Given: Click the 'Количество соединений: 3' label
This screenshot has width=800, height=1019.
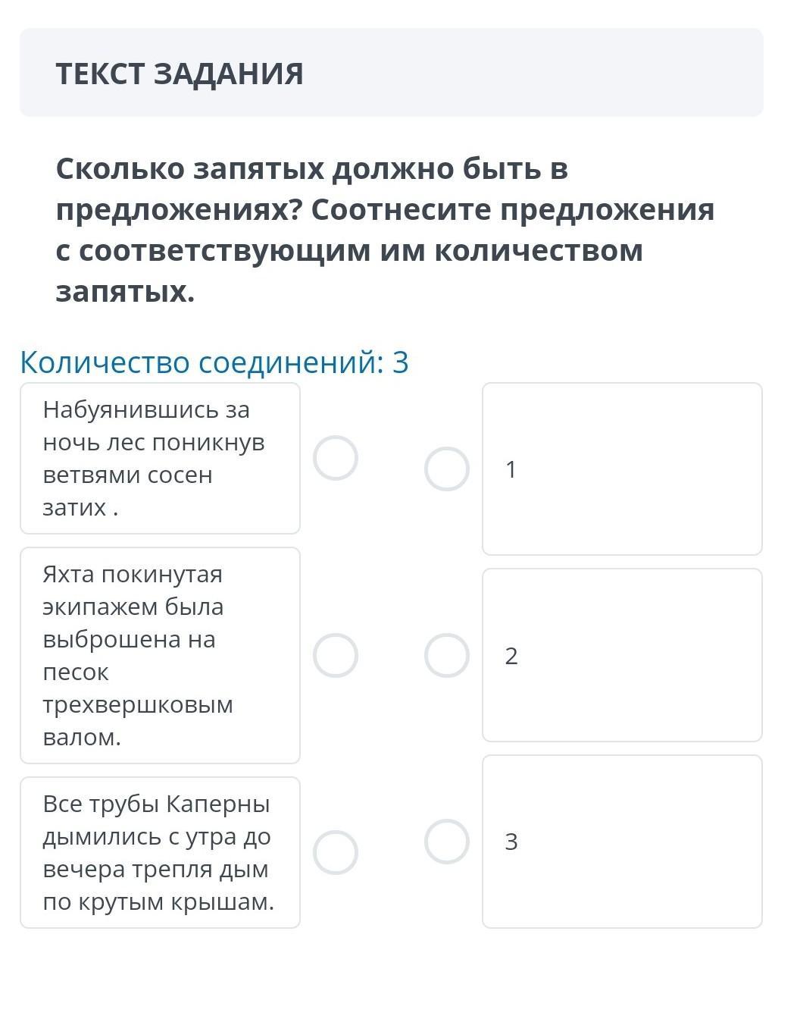Looking at the screenshot, I should click(x=214, y=362).
